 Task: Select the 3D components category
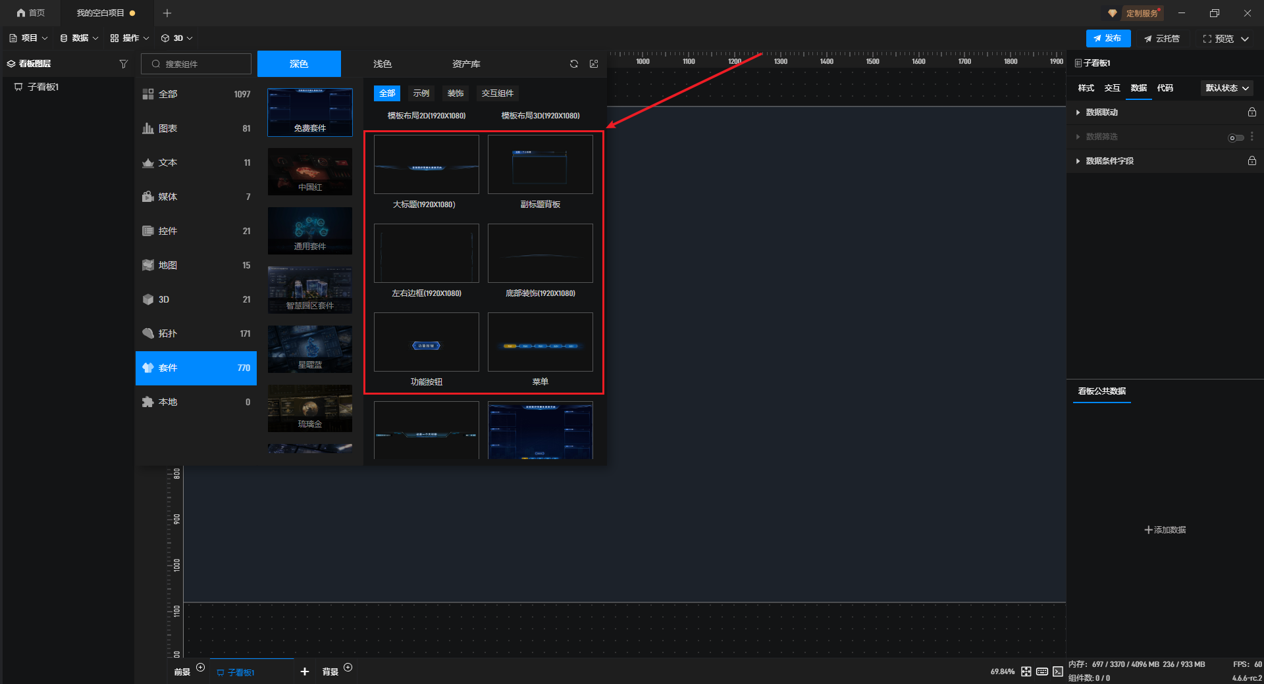pos(196,299)
